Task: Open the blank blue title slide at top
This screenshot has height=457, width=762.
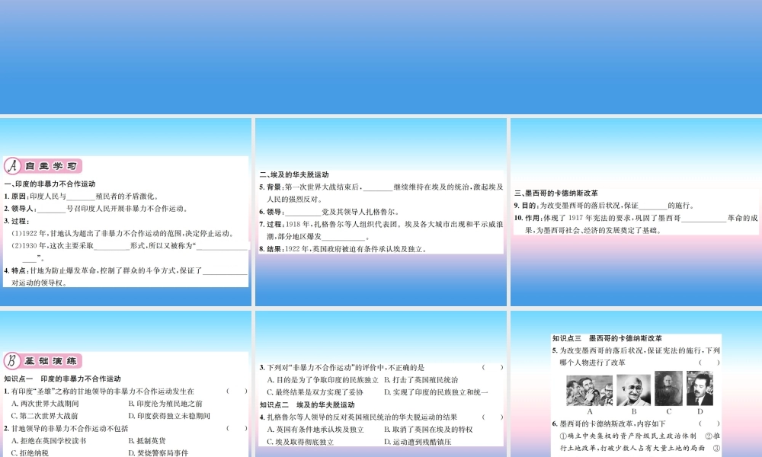Action: tap(381, 57)
